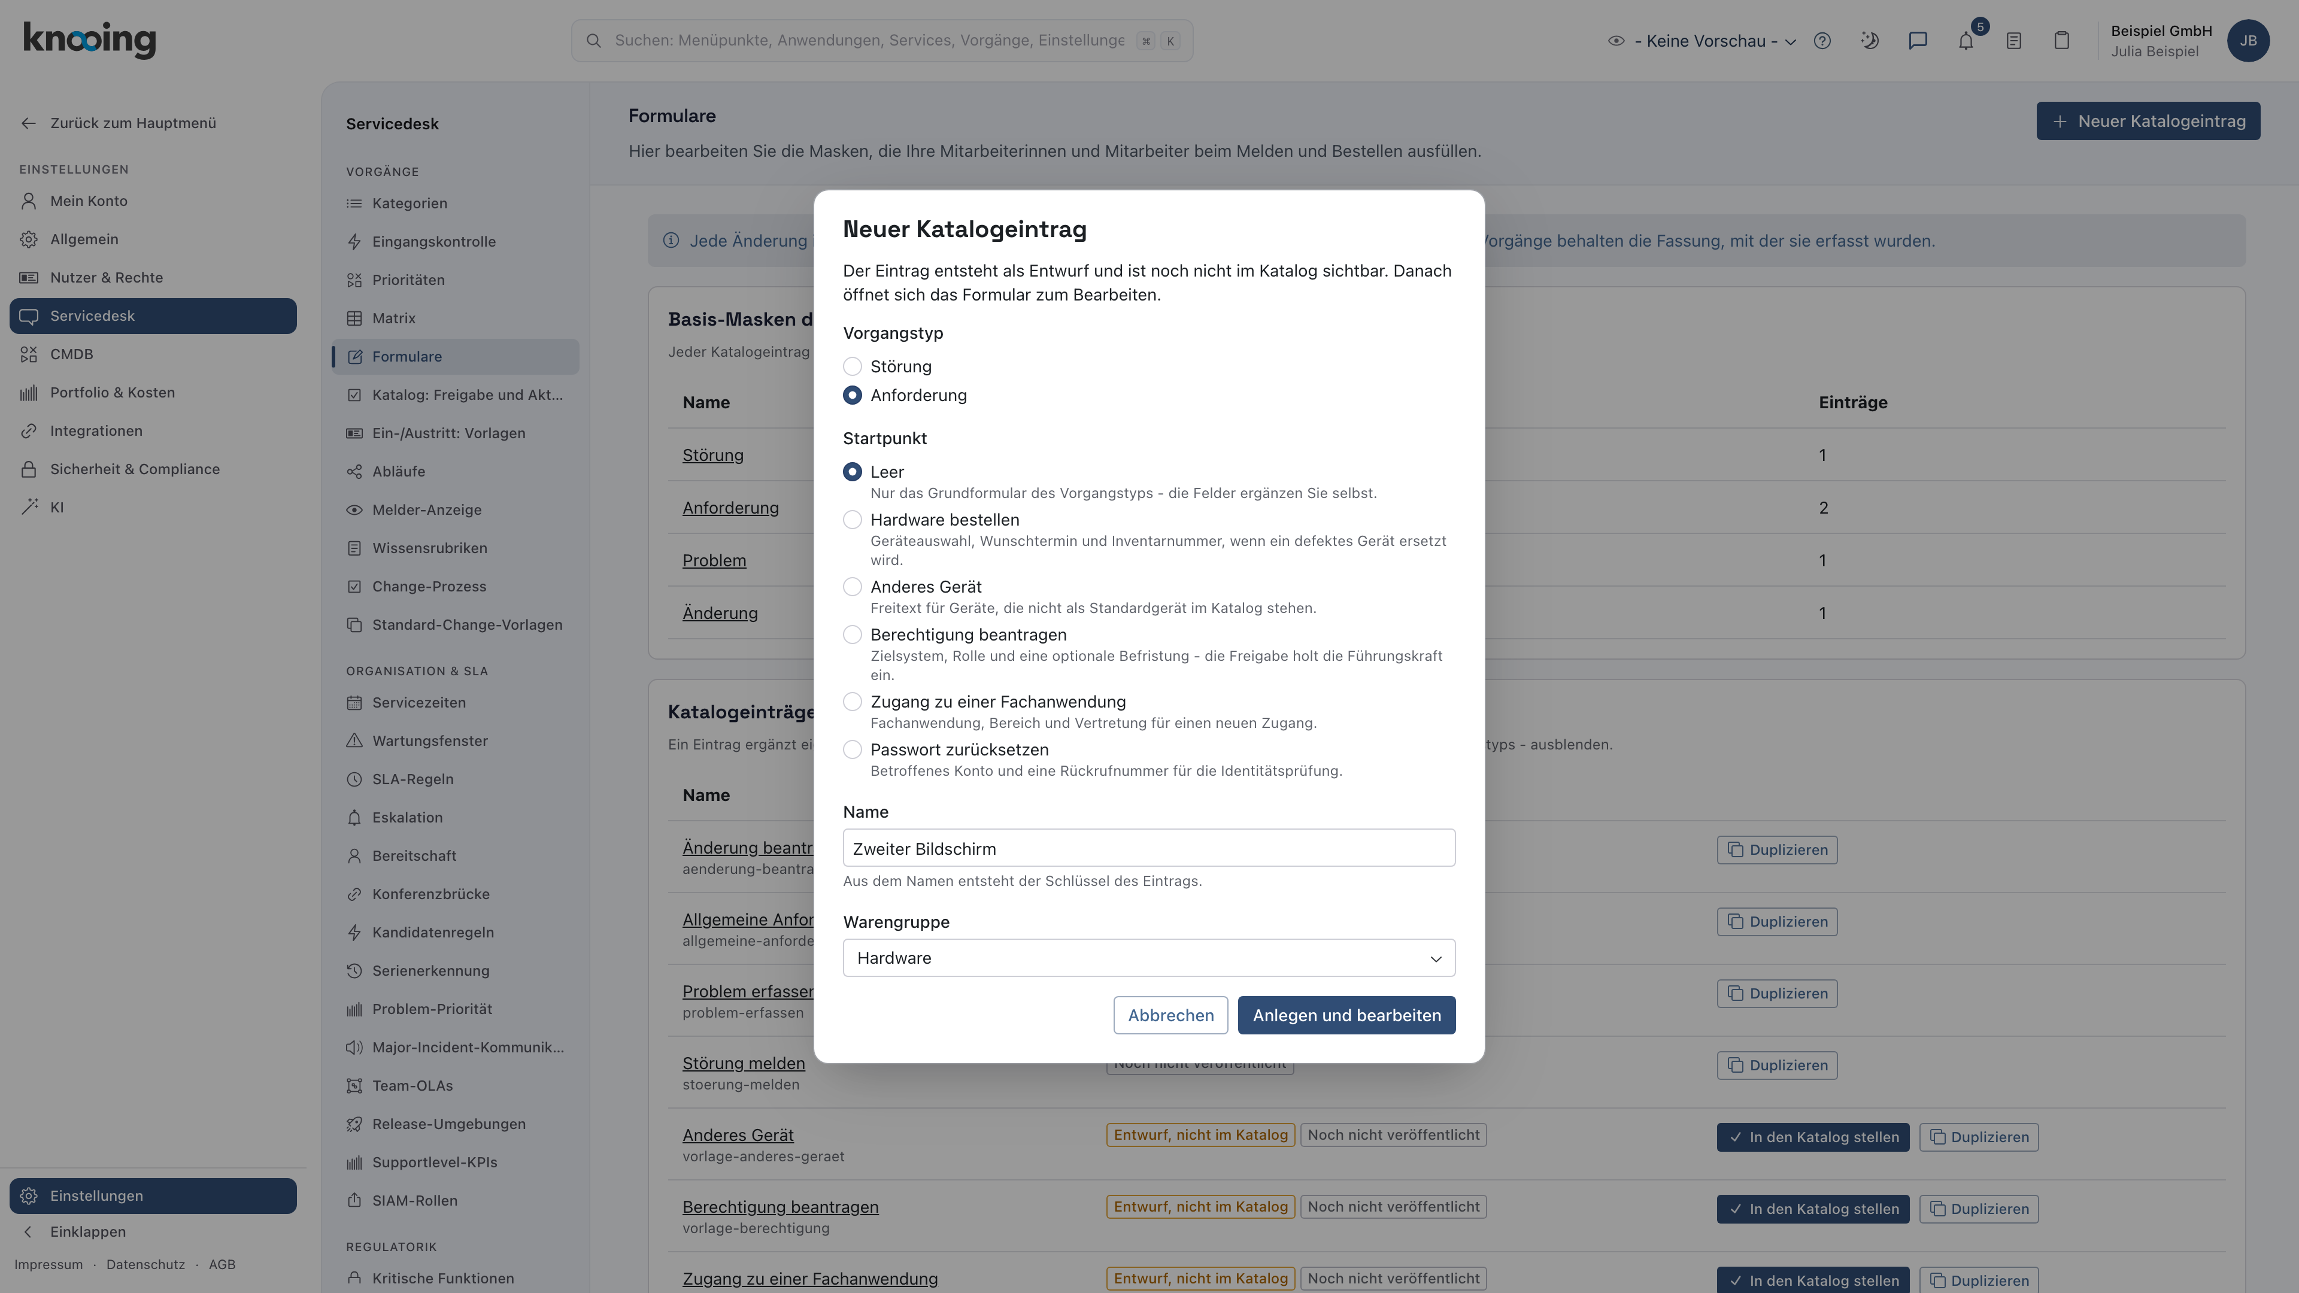The height and width of the screenshot is (1293, 2299).
Task: Open the Problem base mask link
Action: [714, 560]
